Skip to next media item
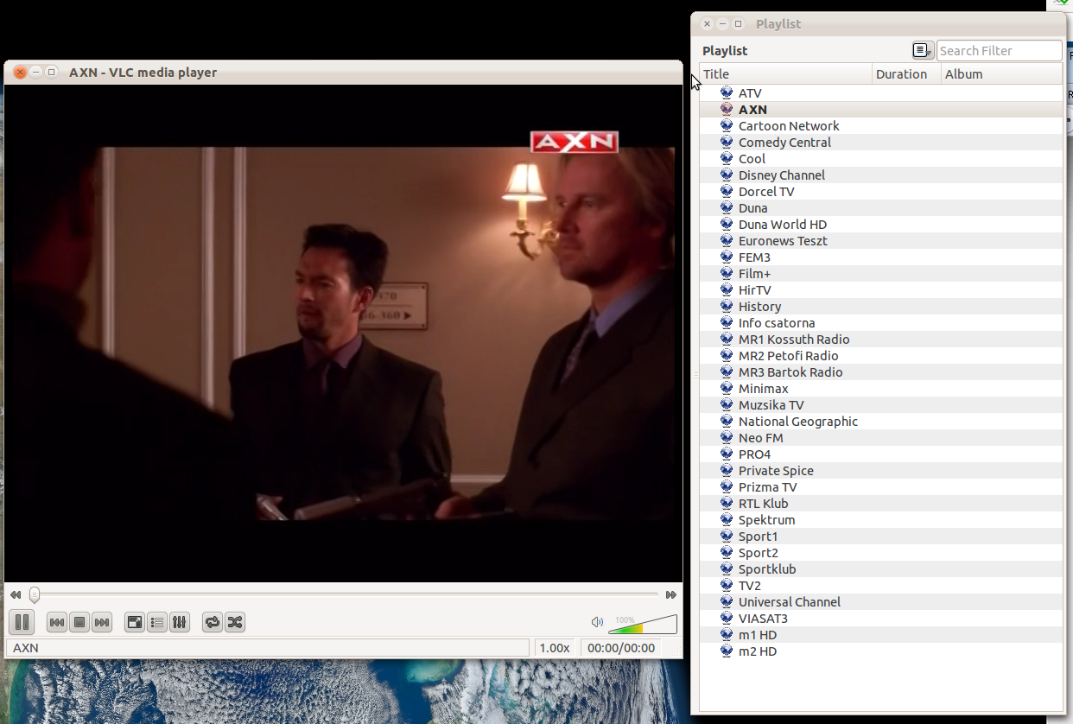The image size is (1073, 724). 102,622
